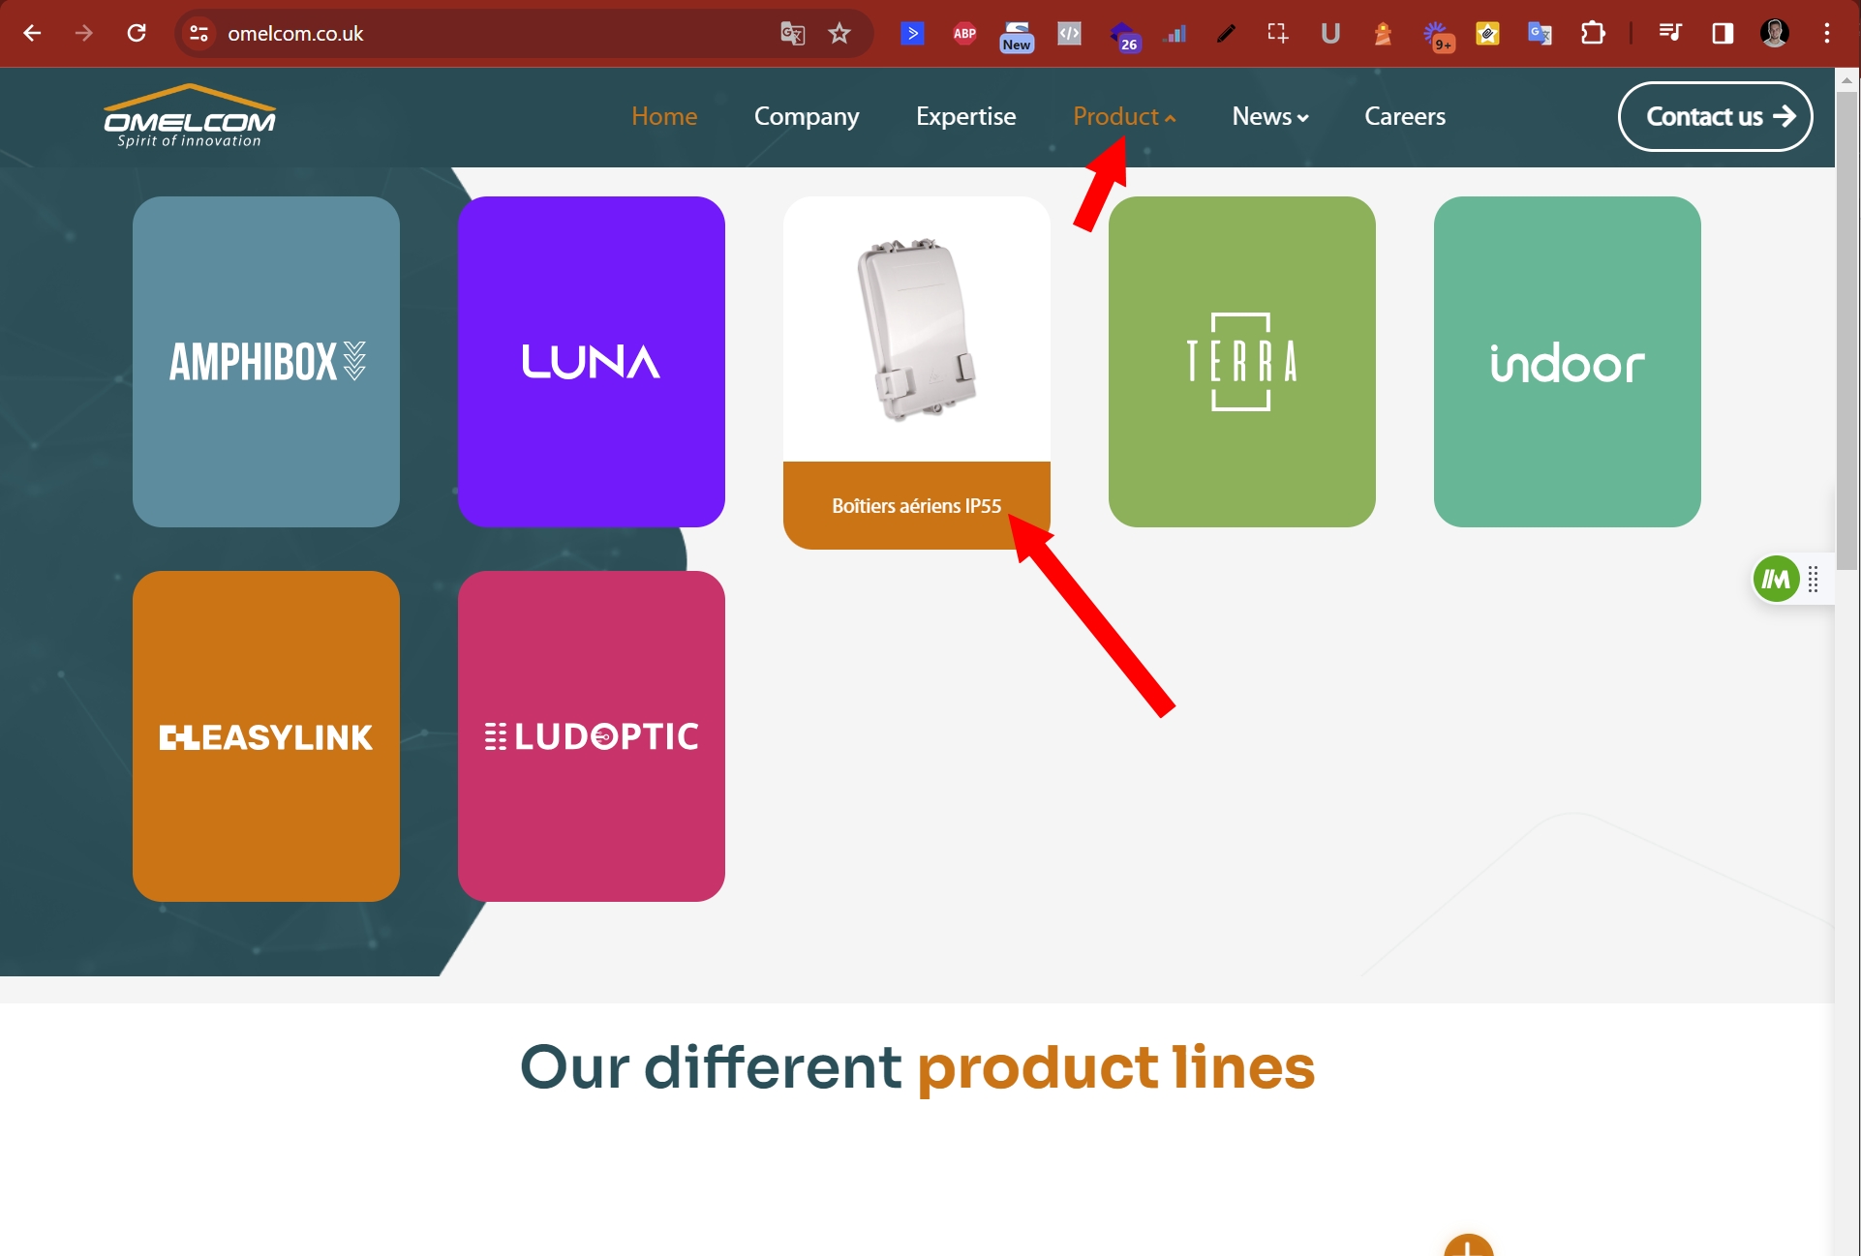Click the widget drag-handle dots
Viewport: 1861px width, 1256px height.
1814,580
